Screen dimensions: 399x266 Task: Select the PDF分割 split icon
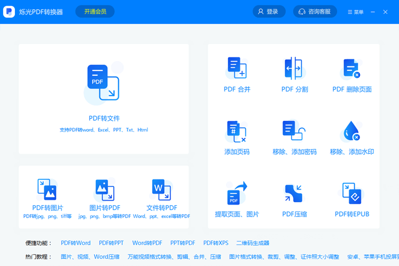click(x=294, y=68)
